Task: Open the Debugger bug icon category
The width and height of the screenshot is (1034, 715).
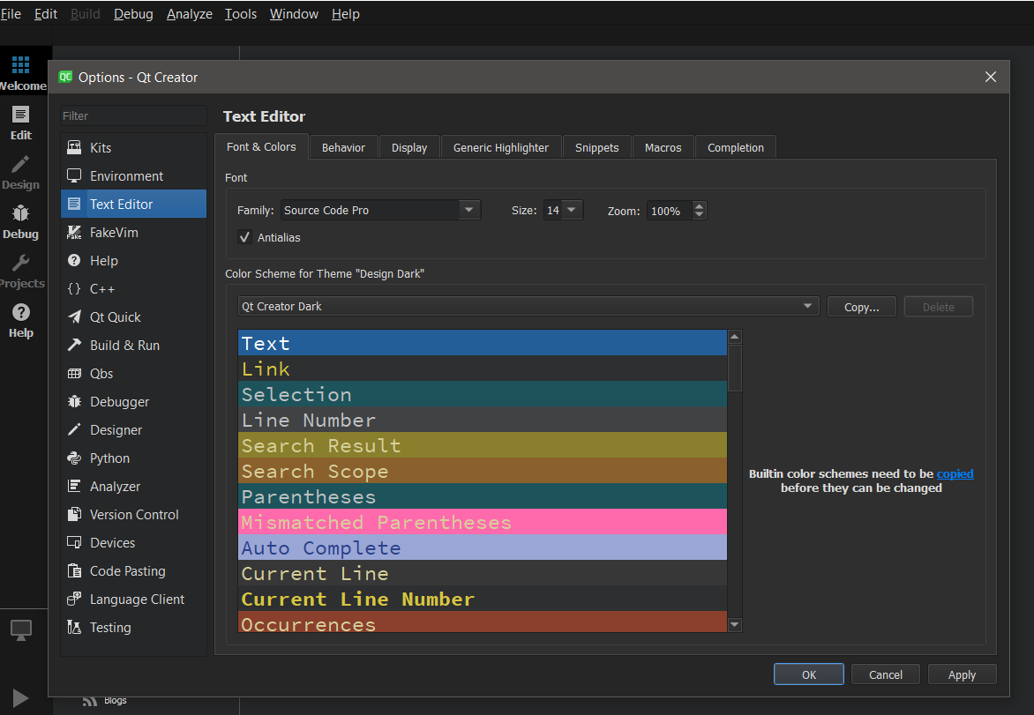Action: point(75,402)
